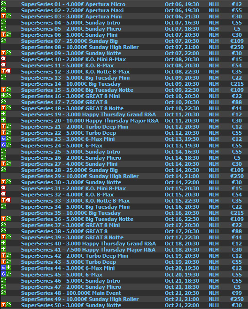The width and height of the screenshot is (248, 309).
Task: Click the Oct 07, 16:30 start time
Action: click(x=182, y=23)
